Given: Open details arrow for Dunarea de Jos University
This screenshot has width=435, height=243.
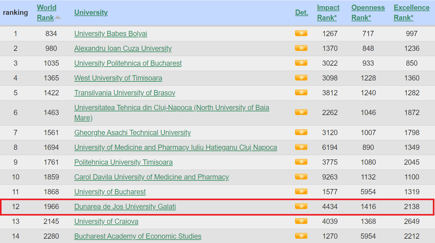Looking at the screenshot, I should (301, 206).
